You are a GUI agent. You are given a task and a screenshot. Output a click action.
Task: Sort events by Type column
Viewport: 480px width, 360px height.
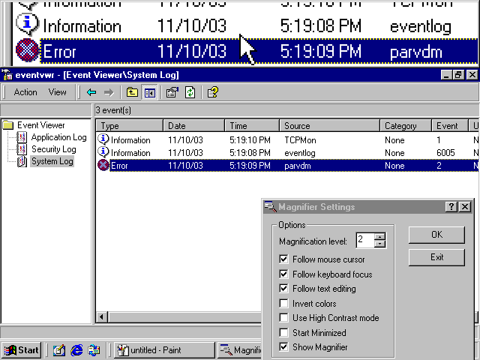click(130, 126)
